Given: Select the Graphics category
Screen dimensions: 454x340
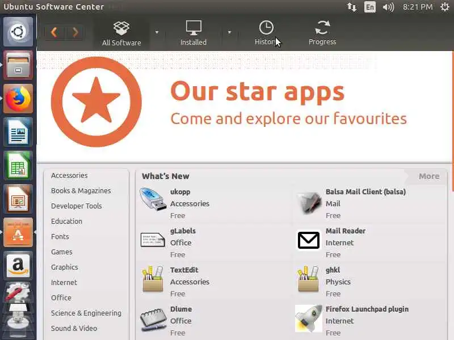Looking at the screenshot, I should point(65,267).
